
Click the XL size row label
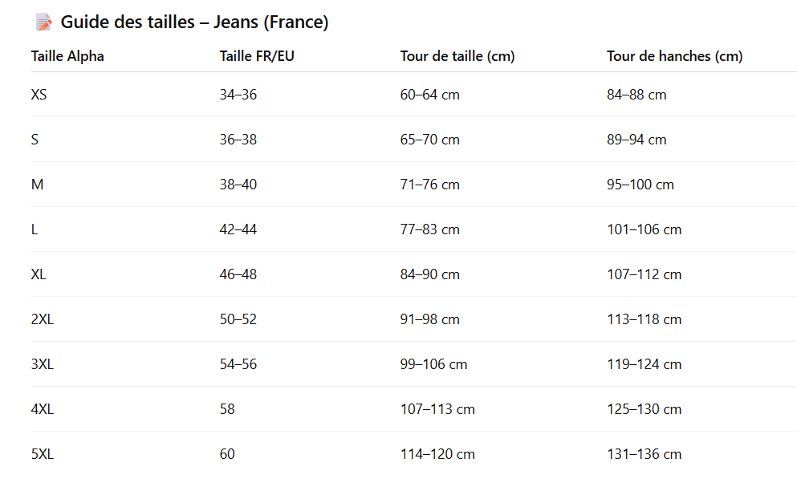pyautogui.click(x=39, y=274)
